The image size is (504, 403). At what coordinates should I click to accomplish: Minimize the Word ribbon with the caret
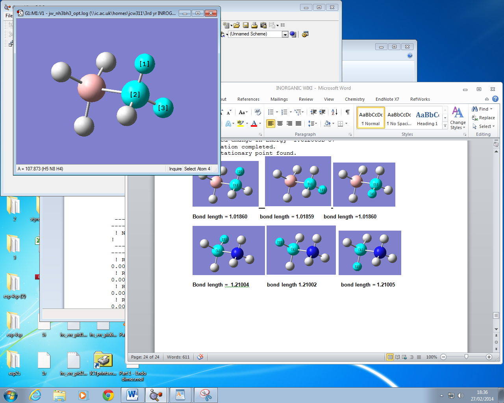(x=487, y=99)
